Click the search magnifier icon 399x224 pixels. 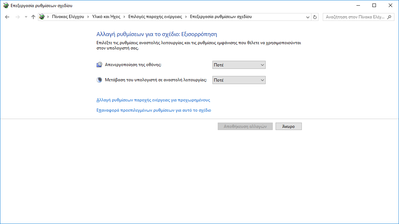[389, 17]
